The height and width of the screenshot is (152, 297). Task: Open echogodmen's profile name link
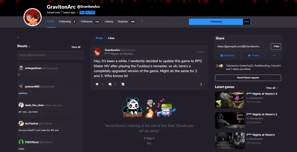point(33,68)
